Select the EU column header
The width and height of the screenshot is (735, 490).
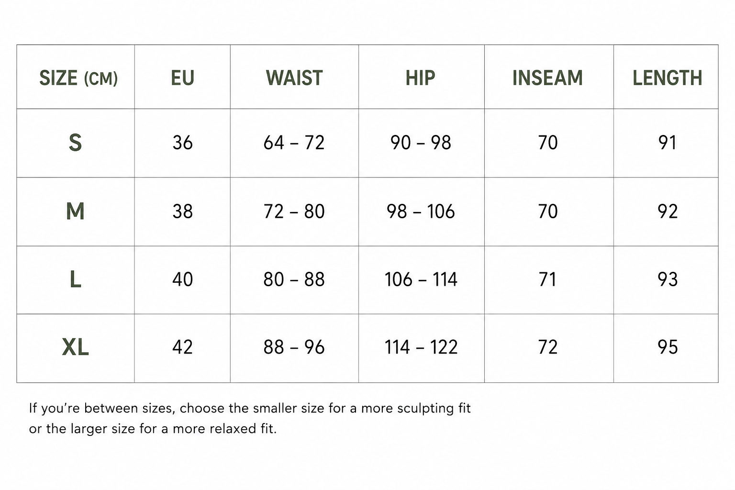point(182,78)
